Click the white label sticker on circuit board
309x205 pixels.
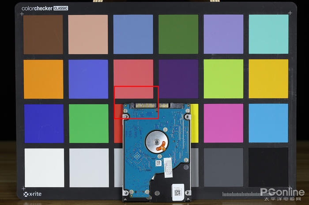[167, 167]
